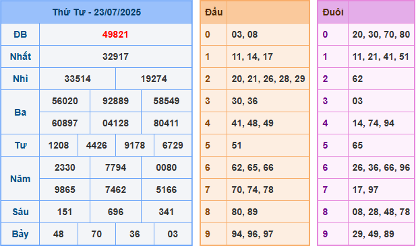Click the 'Sáu' prize label

[x=20, y=212]
